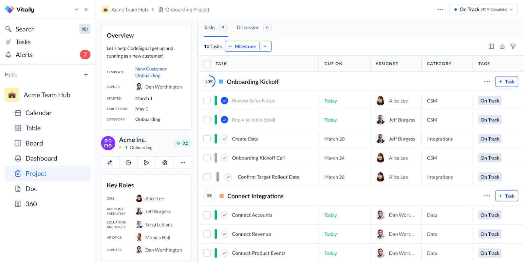Check the Onboarding Kickoff Call row checkbox
This screenshot has height=262, width=524.
tap(207, 158)
